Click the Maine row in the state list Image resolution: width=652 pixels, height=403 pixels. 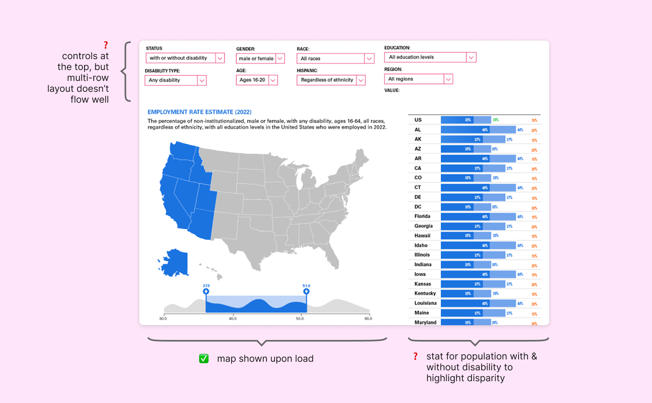point(422,313)
